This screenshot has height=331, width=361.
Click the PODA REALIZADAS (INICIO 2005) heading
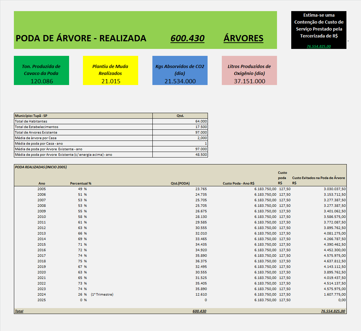41,167
